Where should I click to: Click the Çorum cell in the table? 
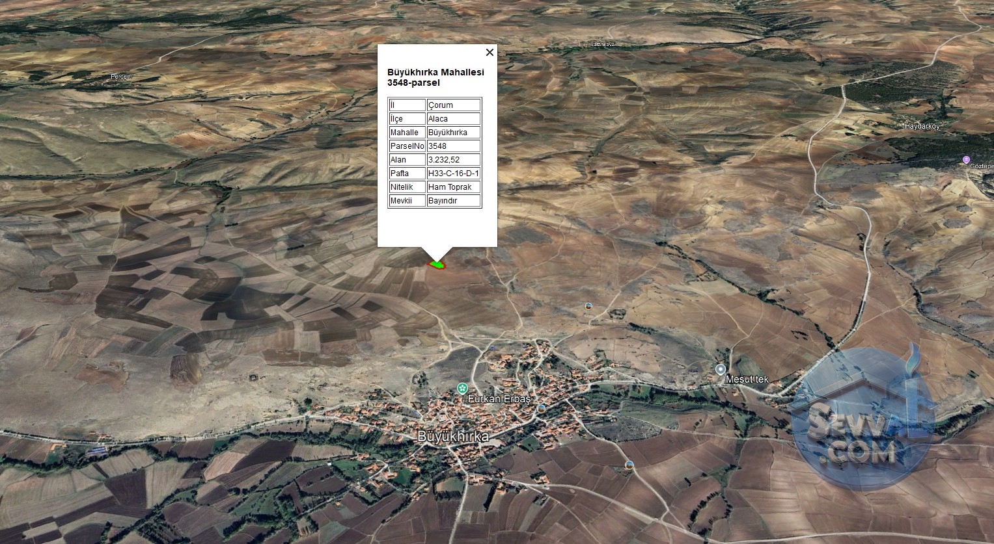(x=454, y=105)
